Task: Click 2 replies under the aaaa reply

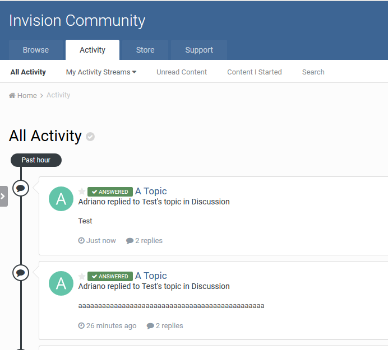Action: (165, 326)
